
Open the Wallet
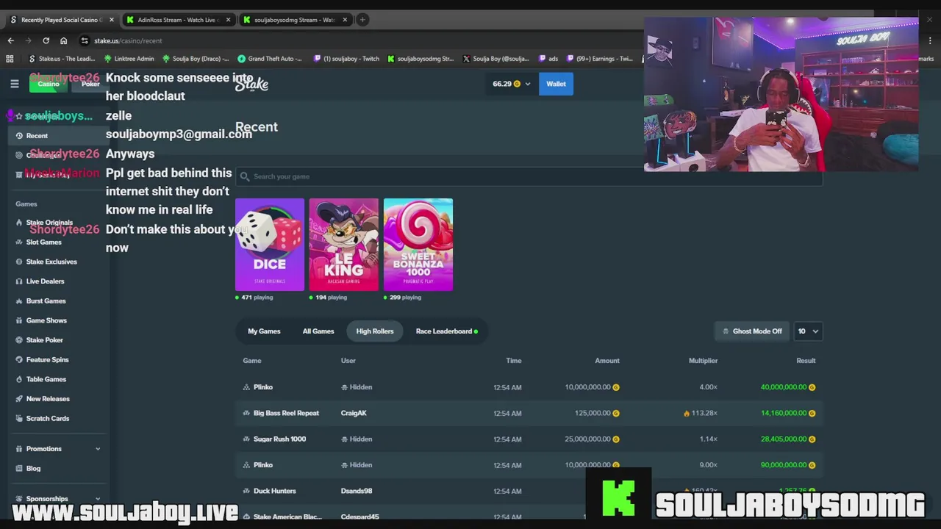556,84
